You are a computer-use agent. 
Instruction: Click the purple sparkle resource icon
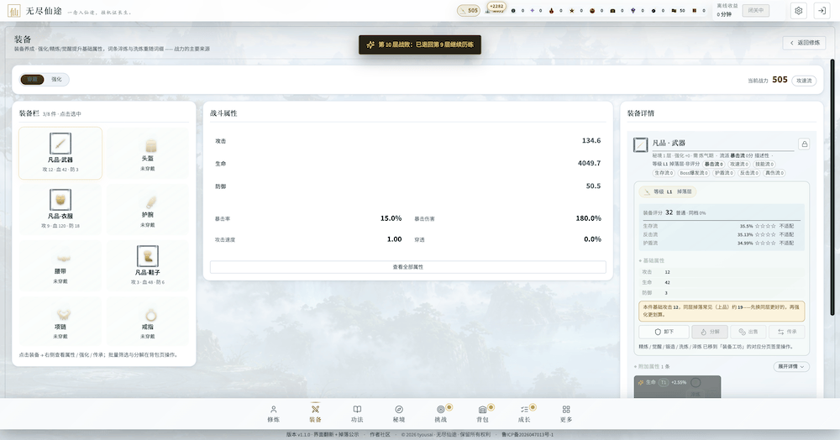tap(532, 11)
